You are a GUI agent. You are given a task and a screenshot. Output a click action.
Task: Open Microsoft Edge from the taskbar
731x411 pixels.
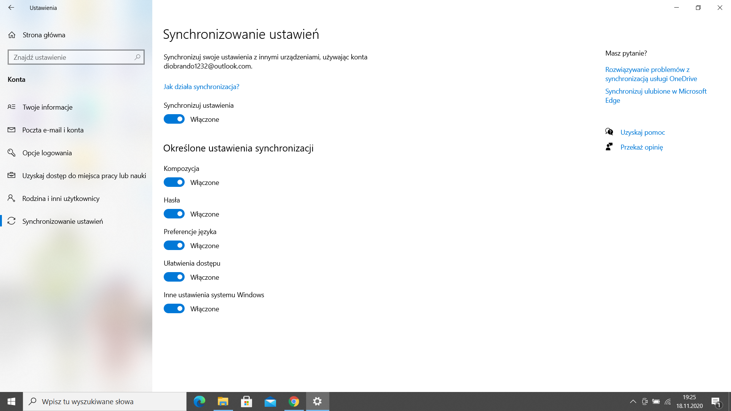coord(200,401)
